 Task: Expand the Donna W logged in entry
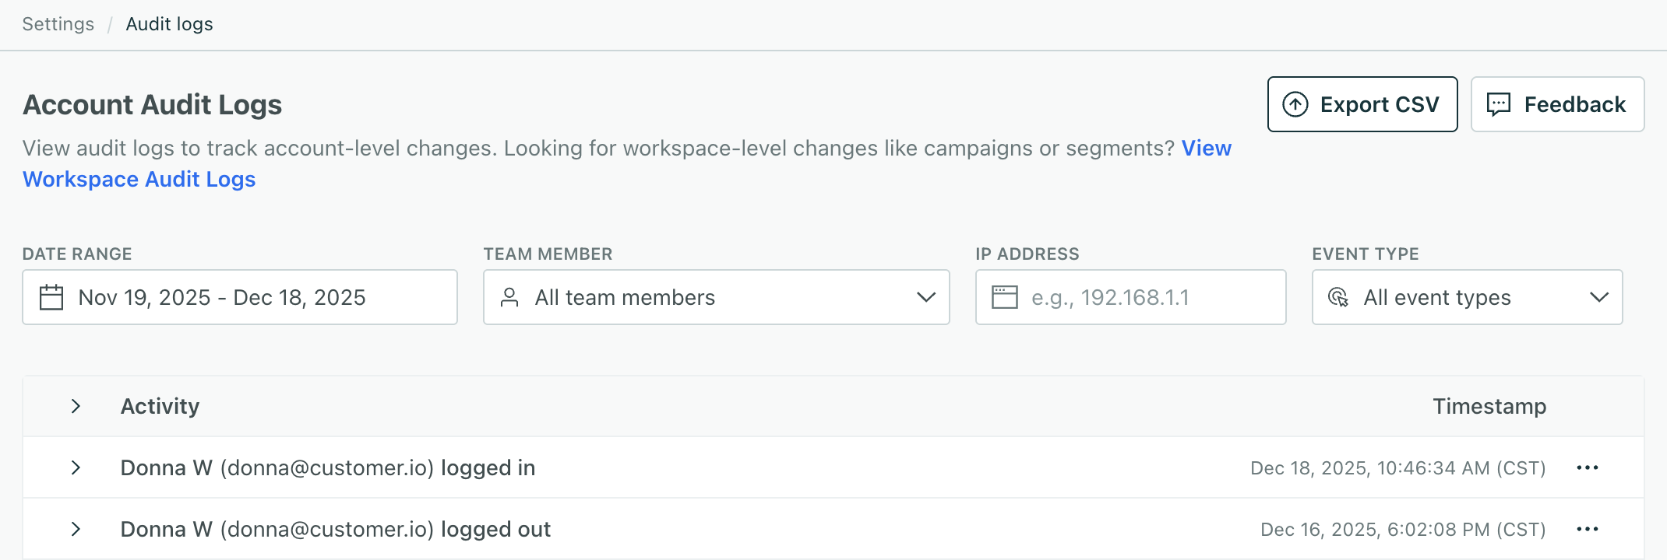coord(76,467)
